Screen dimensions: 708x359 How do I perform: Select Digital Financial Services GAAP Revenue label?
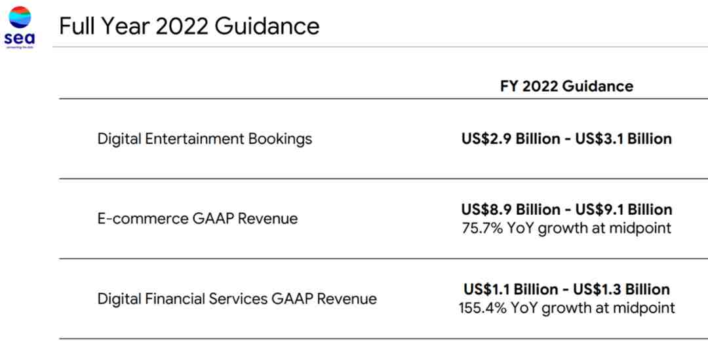click(x=237, y=299)
